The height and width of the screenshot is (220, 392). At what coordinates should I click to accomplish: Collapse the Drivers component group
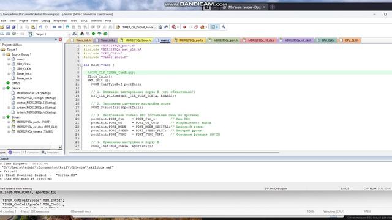[4, 117]
